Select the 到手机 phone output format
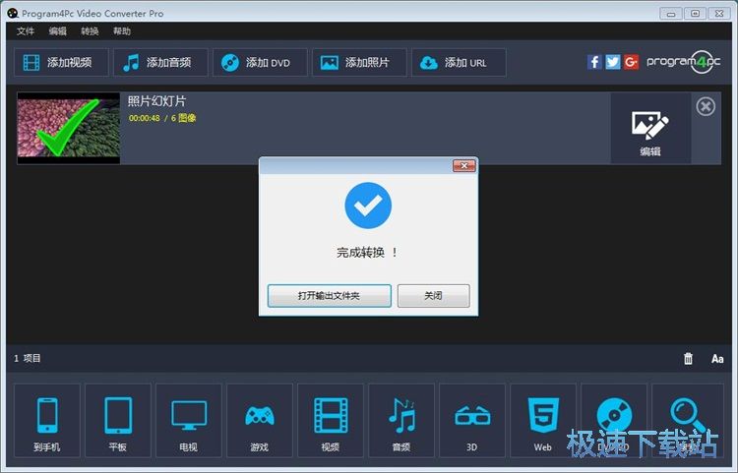The height and width of the screenshot is (473, 738). pos(47,420)
